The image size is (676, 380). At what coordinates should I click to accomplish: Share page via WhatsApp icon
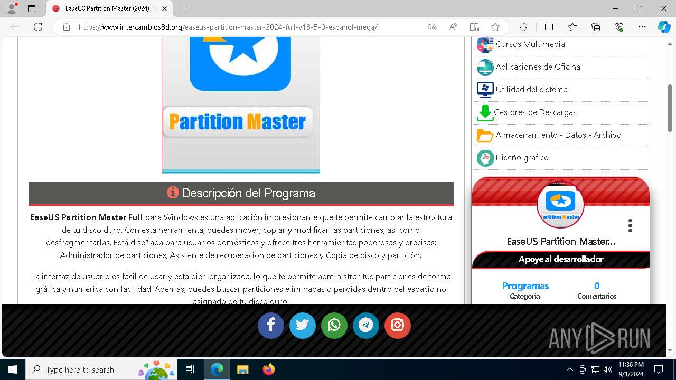pyautogui.click(x=334, y=325)
